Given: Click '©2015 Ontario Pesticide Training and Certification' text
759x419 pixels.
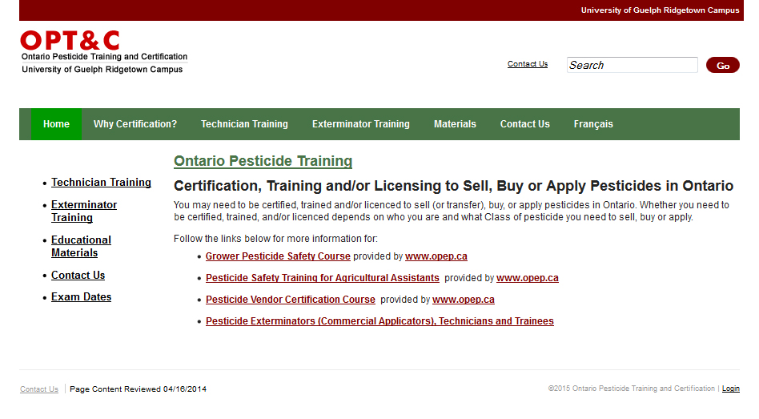Looking at the screenshot, I should (631, 389).
